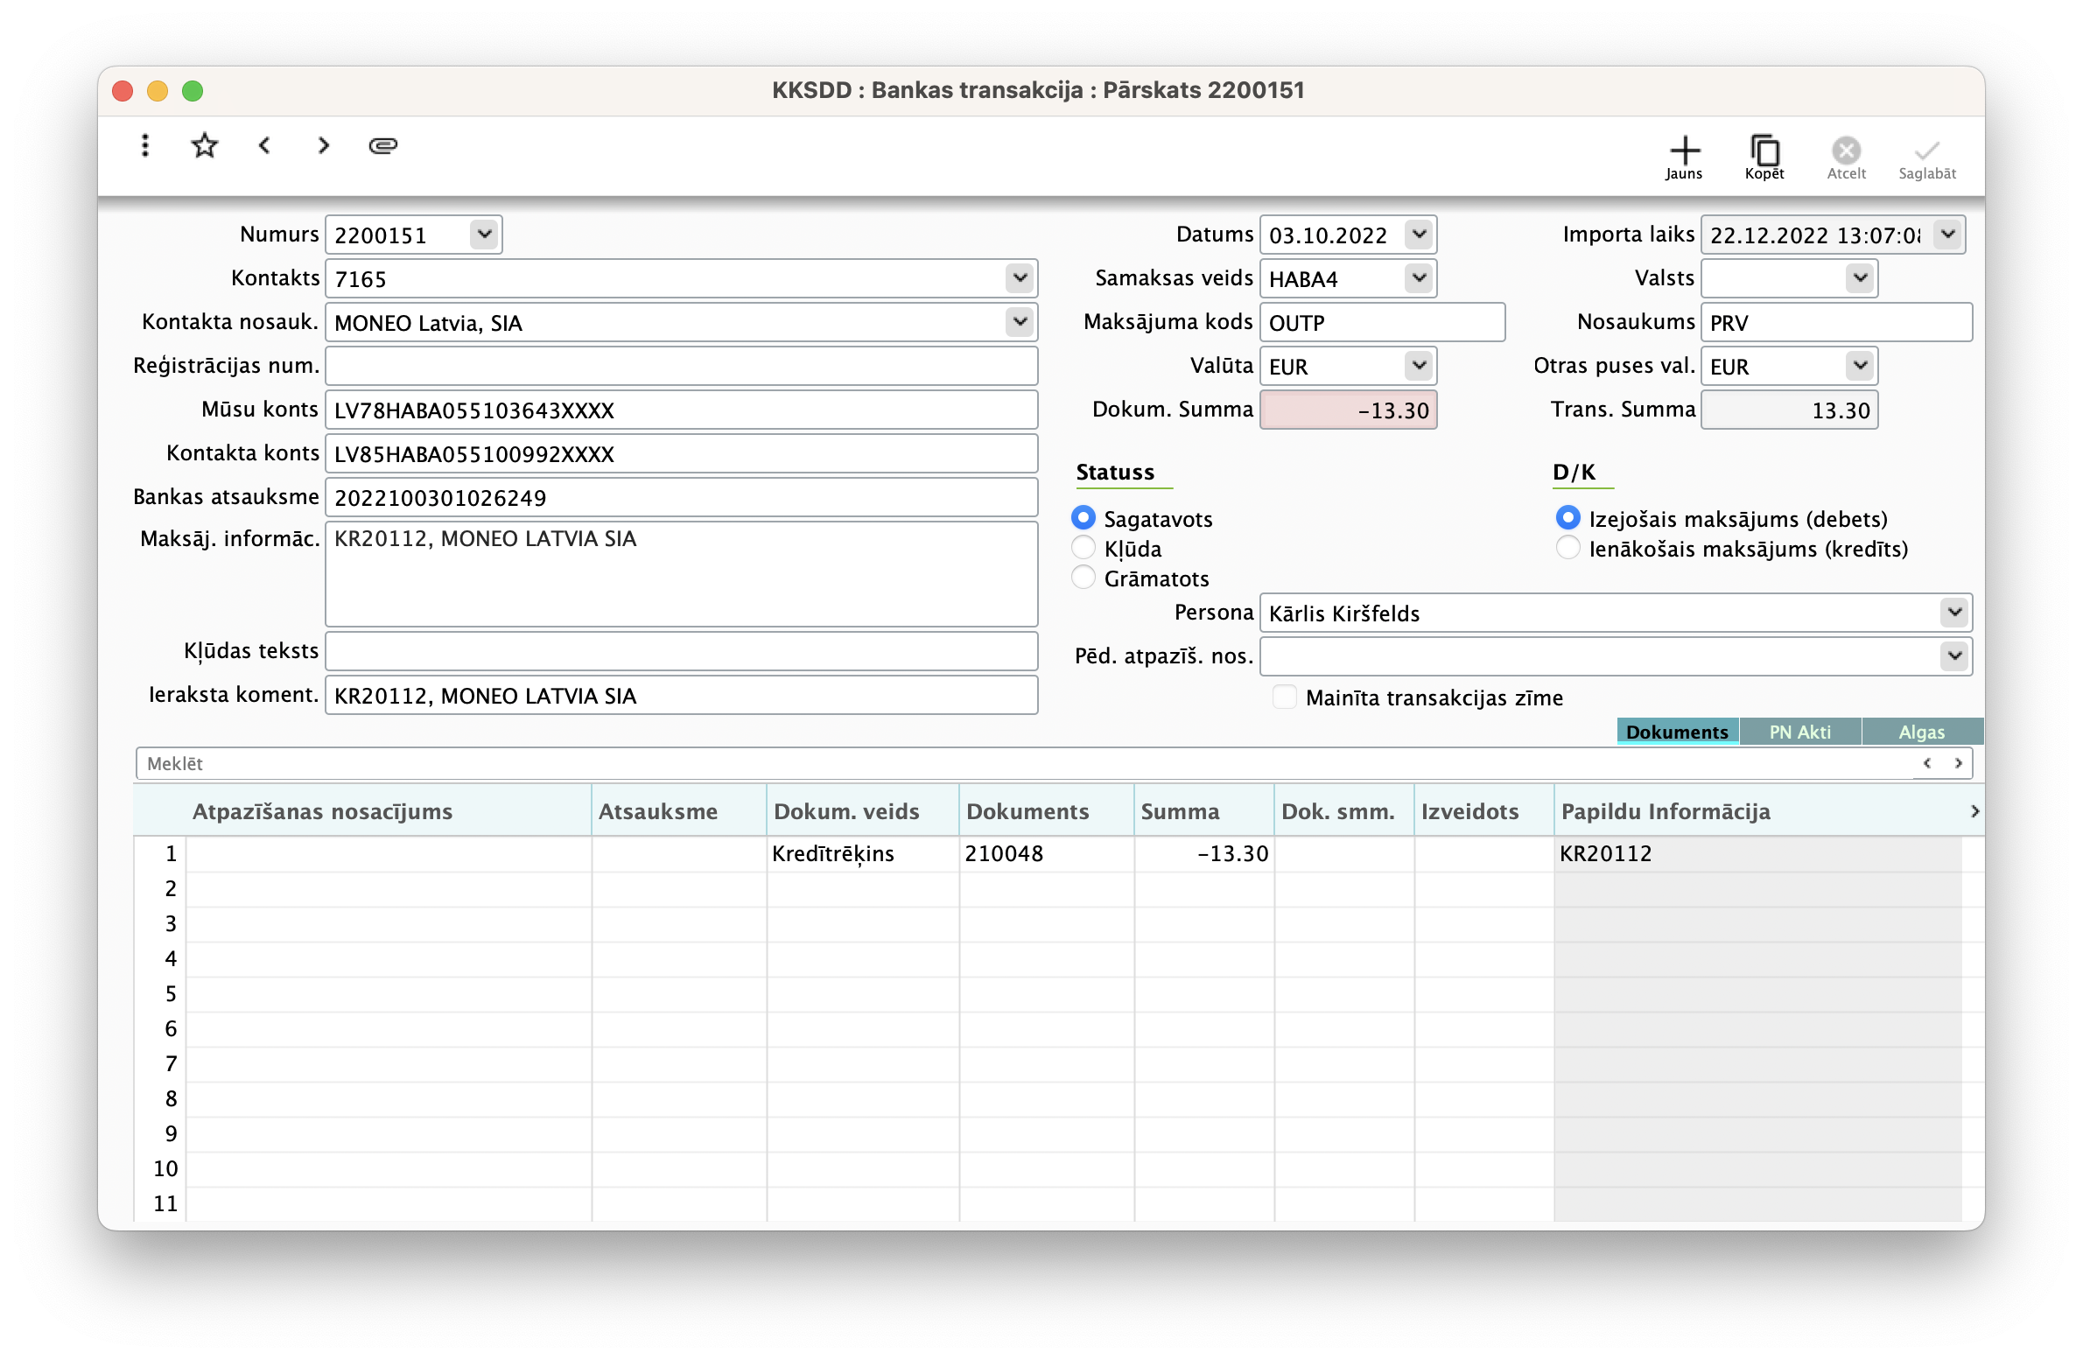
Task: Open attachments via paperclip icon
Action: click(x=383, y=145)
